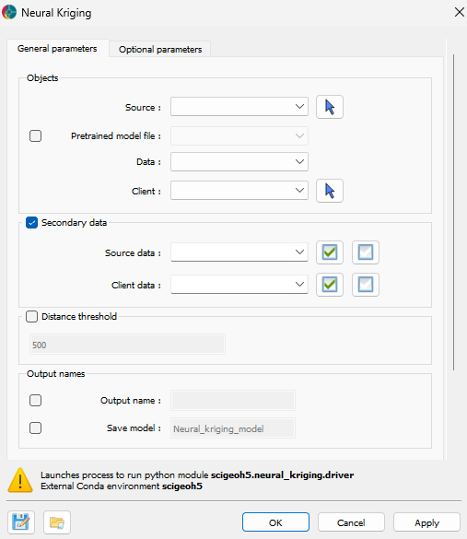Image resolution: width=467 pixels, height=539 pixels.
Task: Click select-all checkmark icon for Client data
Action: pos(330,285)
